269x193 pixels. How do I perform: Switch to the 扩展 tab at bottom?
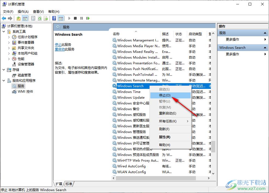pyautogui.click(x=59, y=184)
